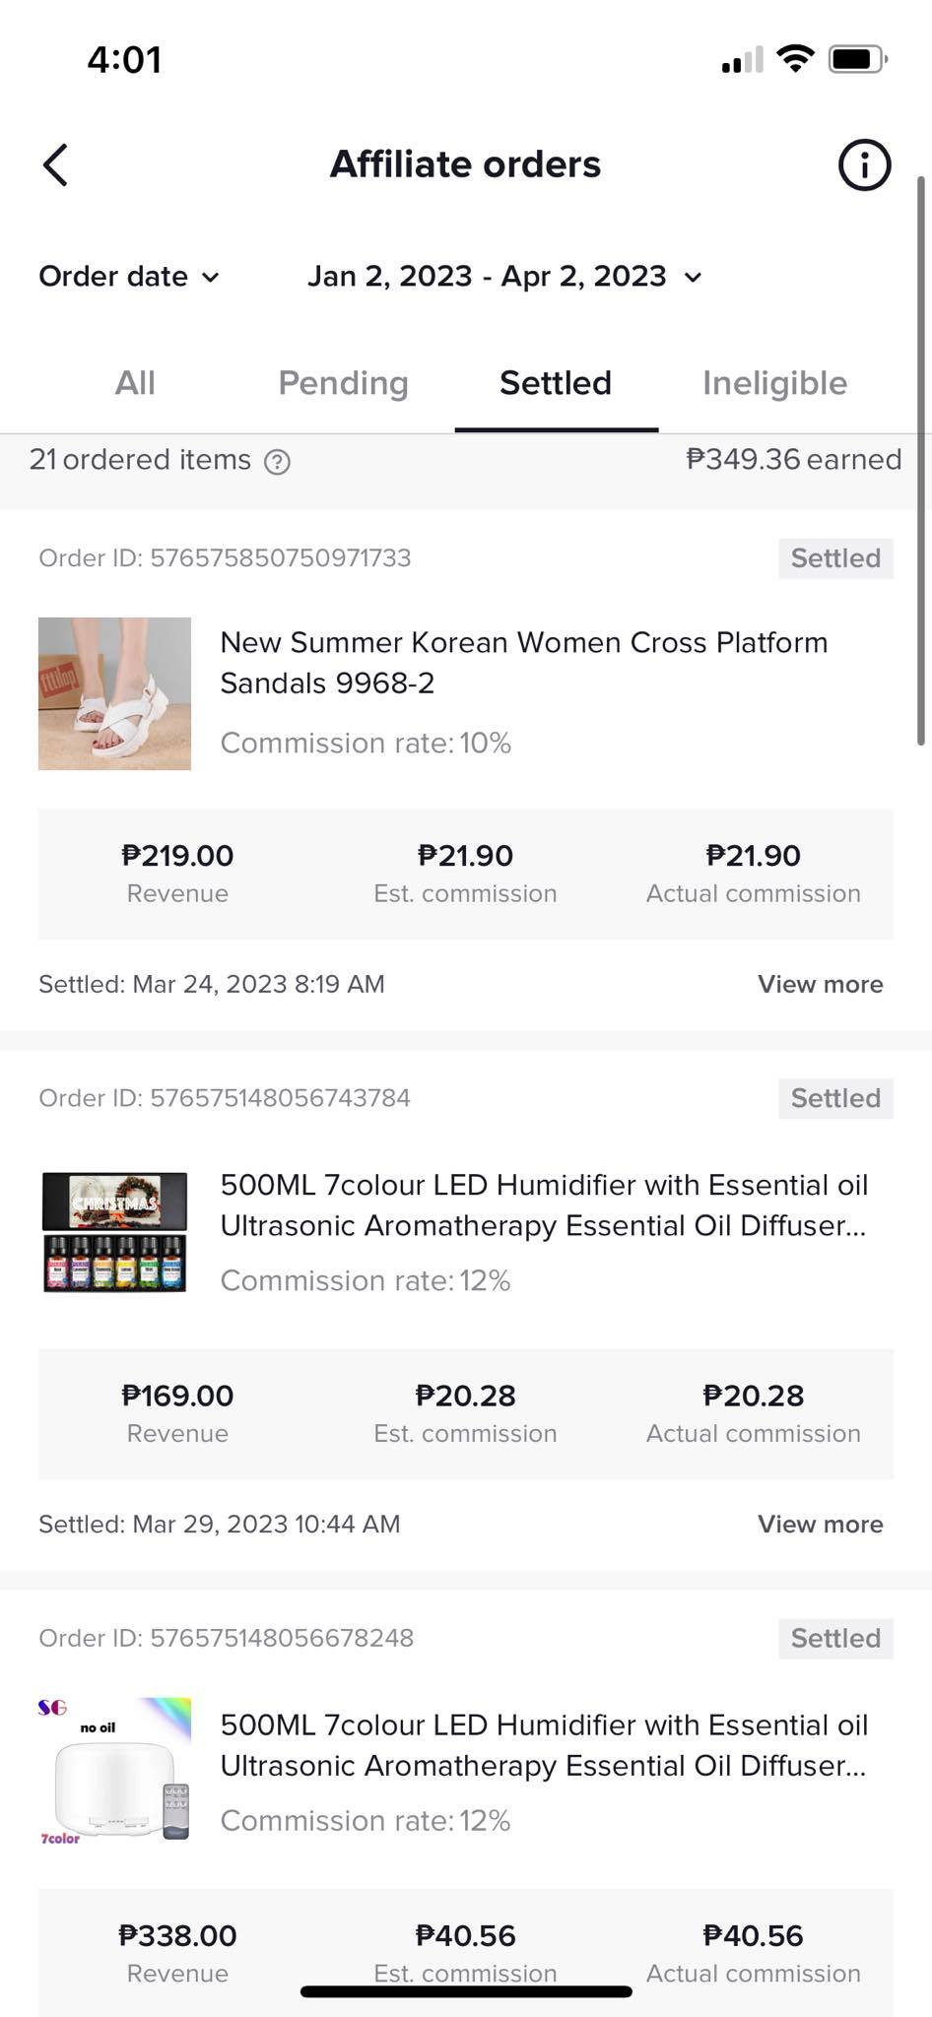932x2017 pixels.
Task: Open the white platform sandals thumbnail
Action: click(x=114, y=693)
